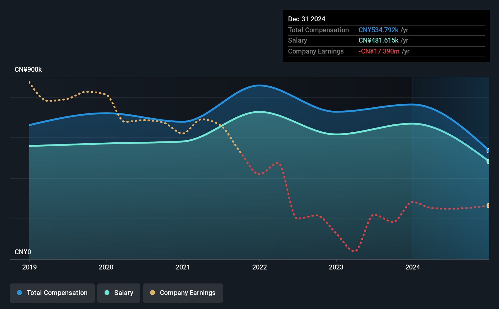The image size is (499, 309).
Task: Click the CN¥534.792k total compensation value
Action: coord(378,30)
